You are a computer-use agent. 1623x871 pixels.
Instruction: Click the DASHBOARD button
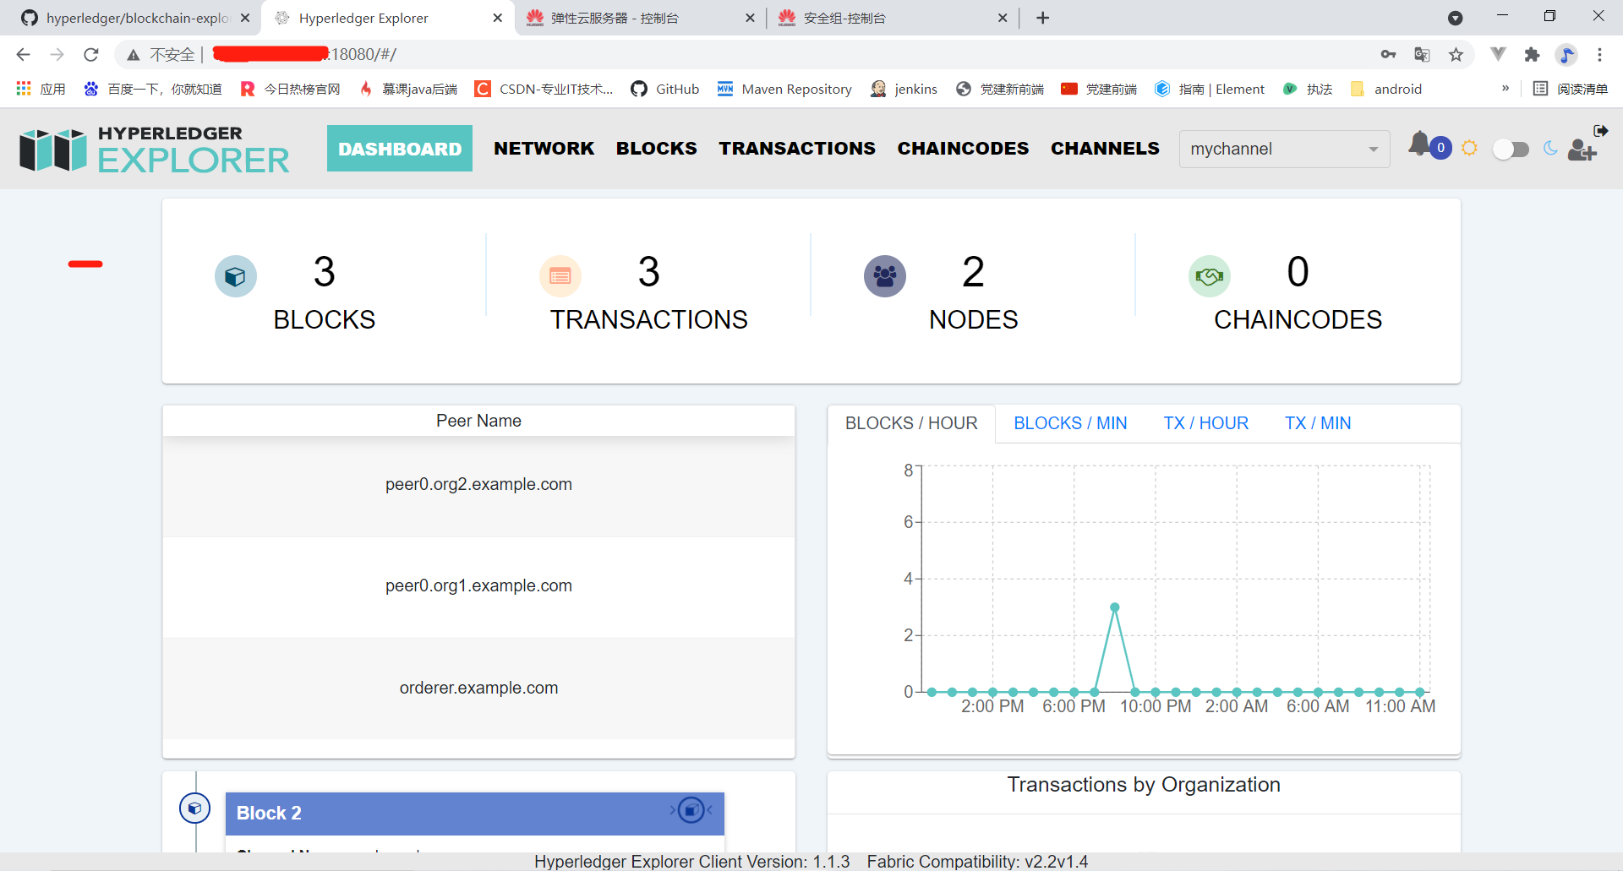(399, 148)
